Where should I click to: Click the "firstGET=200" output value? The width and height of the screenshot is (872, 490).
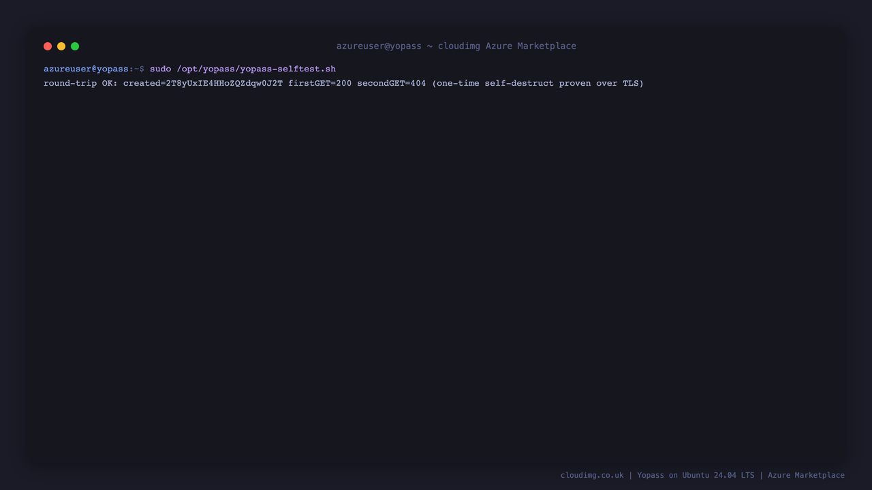pyautogui.click(x=320, y=83)
